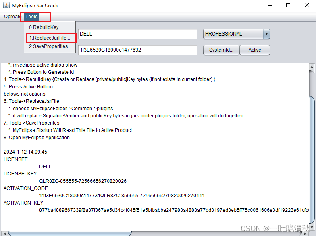Click line '4. Tools->RebuildKey' instruction
Image resolution: width=316 pixels, height=236 pixels.
110,79
